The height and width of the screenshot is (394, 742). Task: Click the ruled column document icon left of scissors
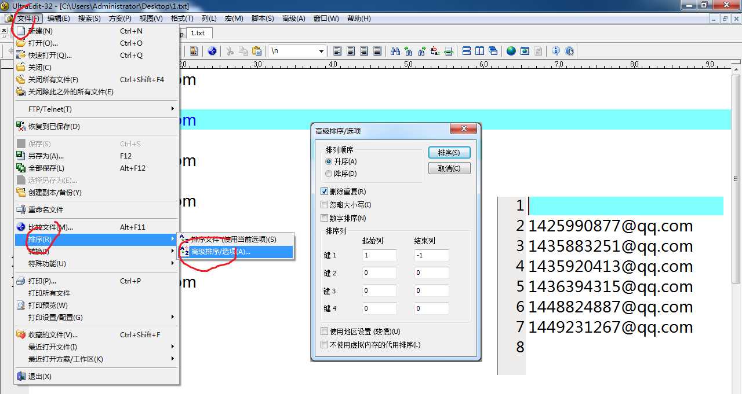pos(194,51)
